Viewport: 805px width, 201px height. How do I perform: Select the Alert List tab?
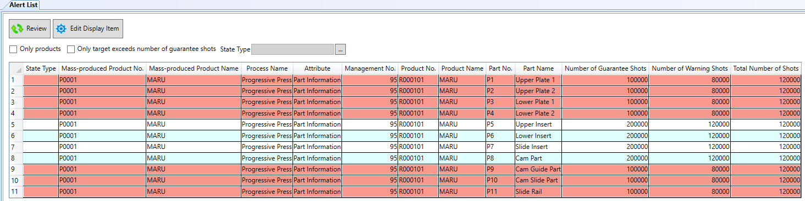pos(24,4)
